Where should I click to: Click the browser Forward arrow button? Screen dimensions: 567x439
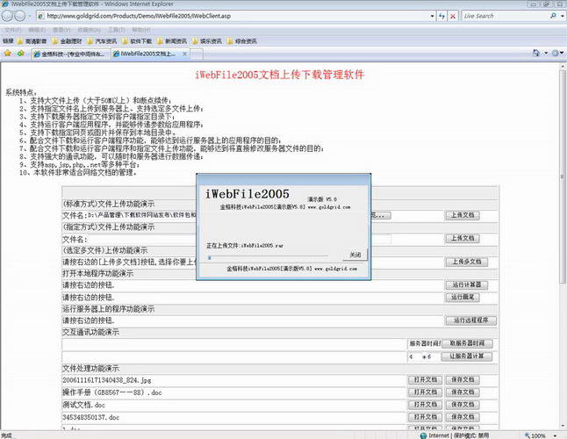(20, 16)
